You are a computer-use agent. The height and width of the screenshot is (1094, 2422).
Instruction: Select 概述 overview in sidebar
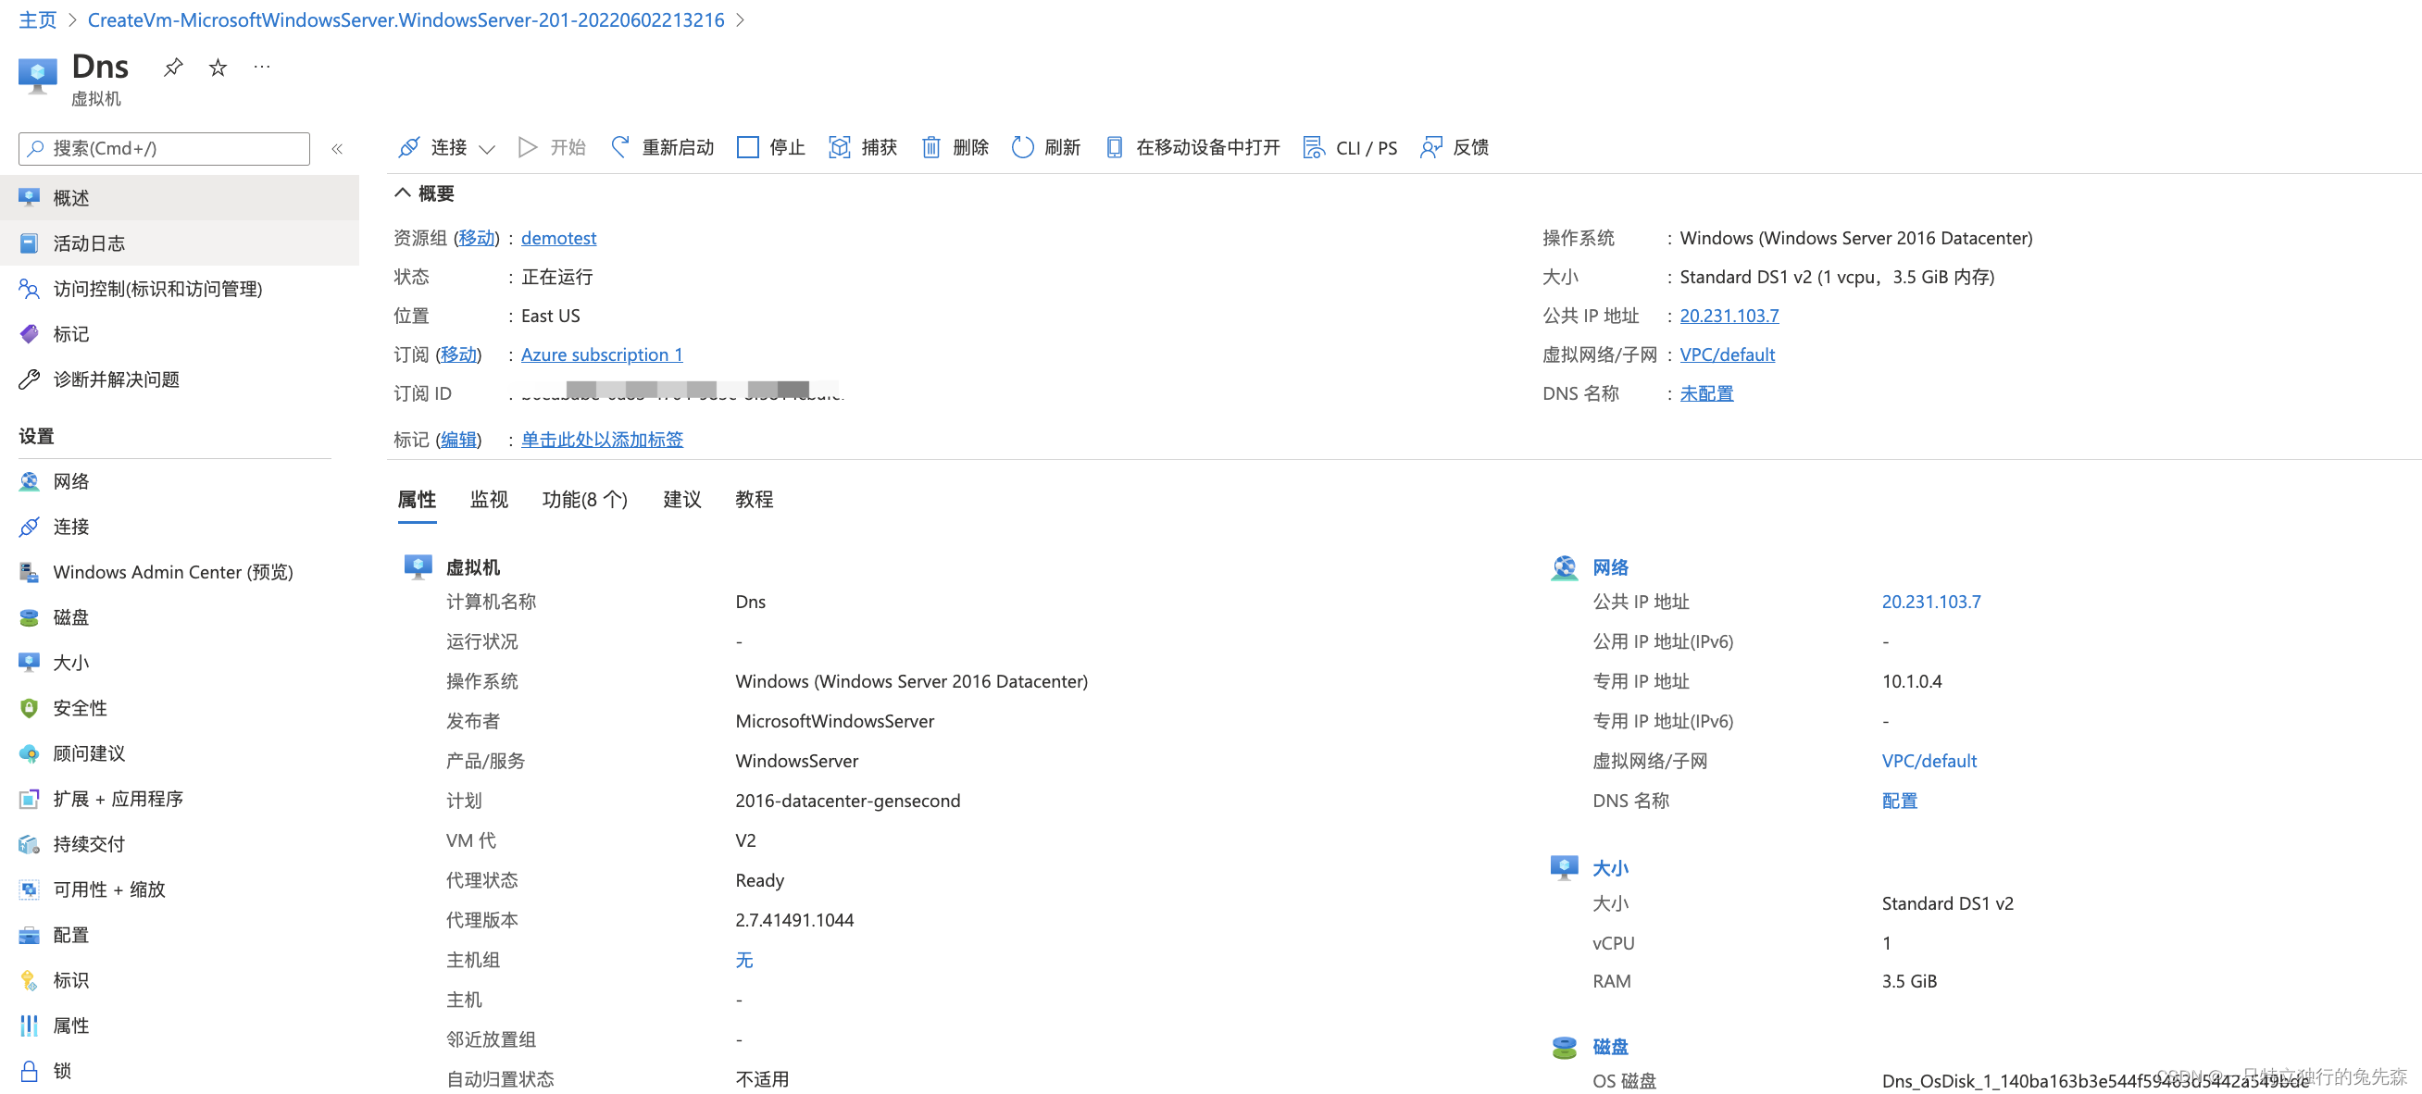(180, 197)
